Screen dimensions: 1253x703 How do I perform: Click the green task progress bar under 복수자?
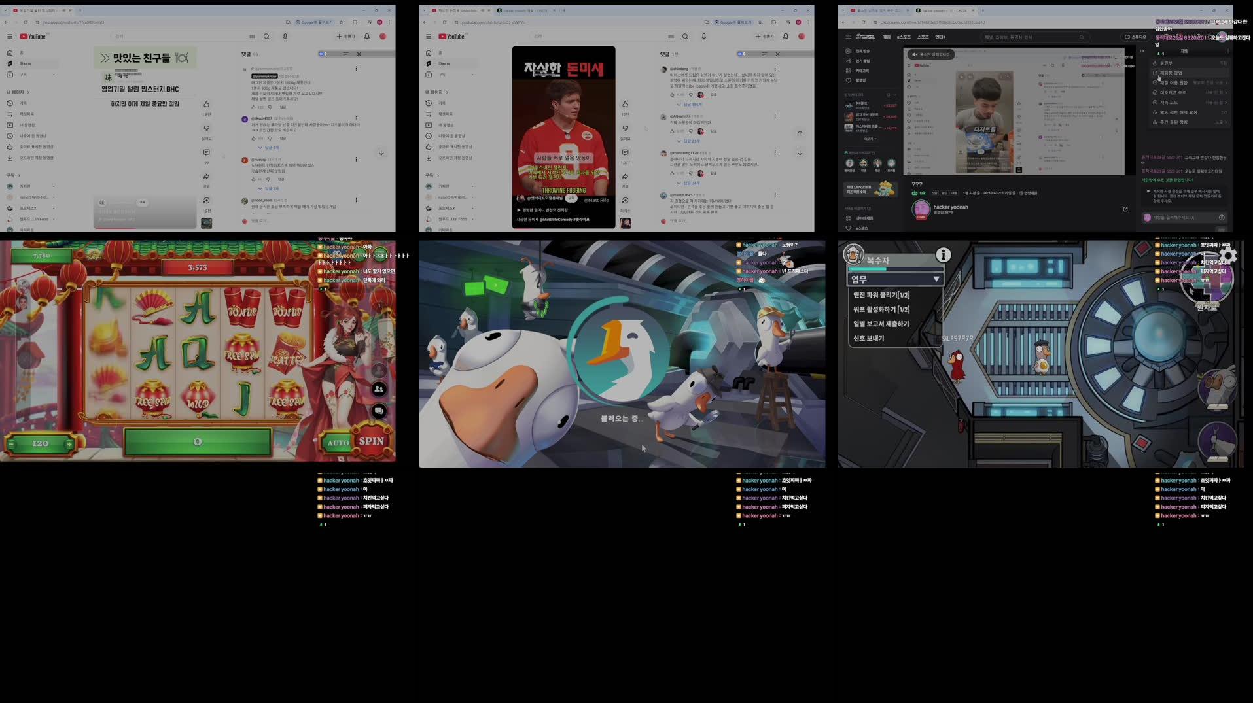coord(895,269)
